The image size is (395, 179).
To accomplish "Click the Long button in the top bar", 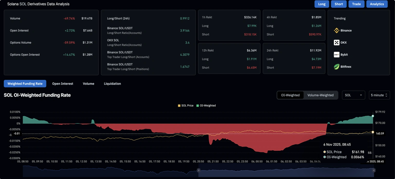I will [x=322, y=4].
